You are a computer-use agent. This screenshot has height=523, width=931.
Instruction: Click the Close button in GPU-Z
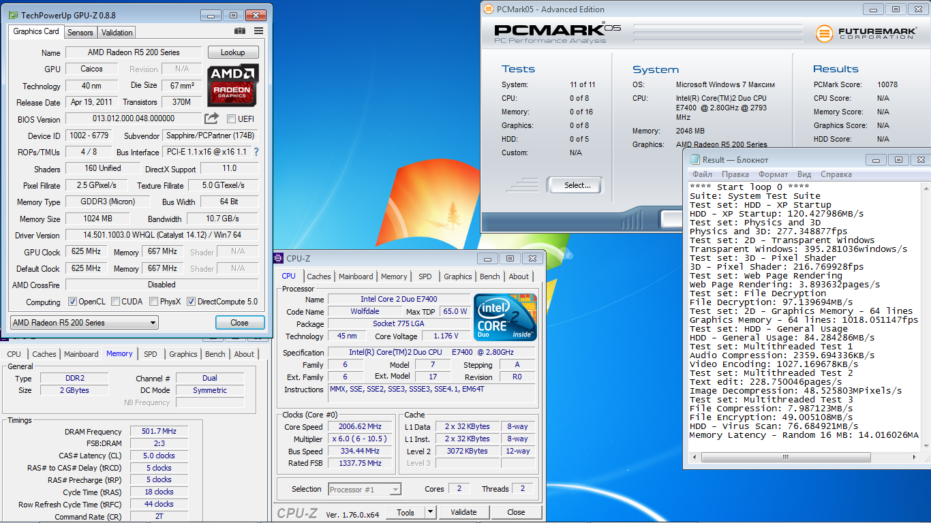pos(240,323)
